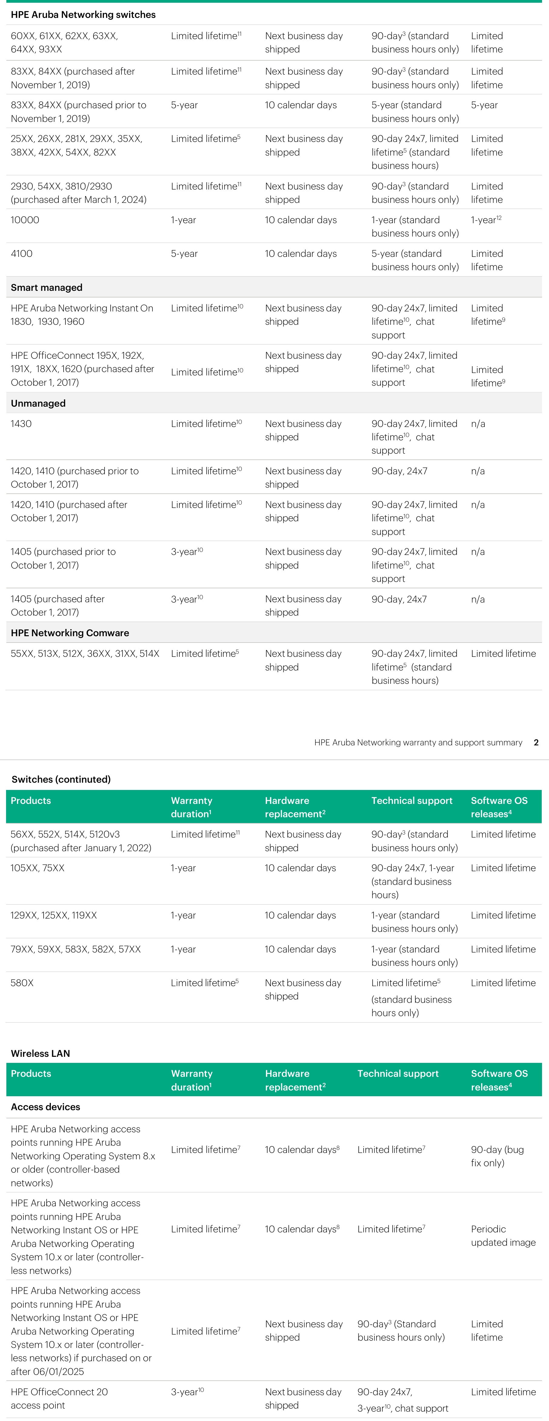Click the footnote 11 superscript in the 60XX row
The image size is (549, 1421).
(x=239, y=34)
